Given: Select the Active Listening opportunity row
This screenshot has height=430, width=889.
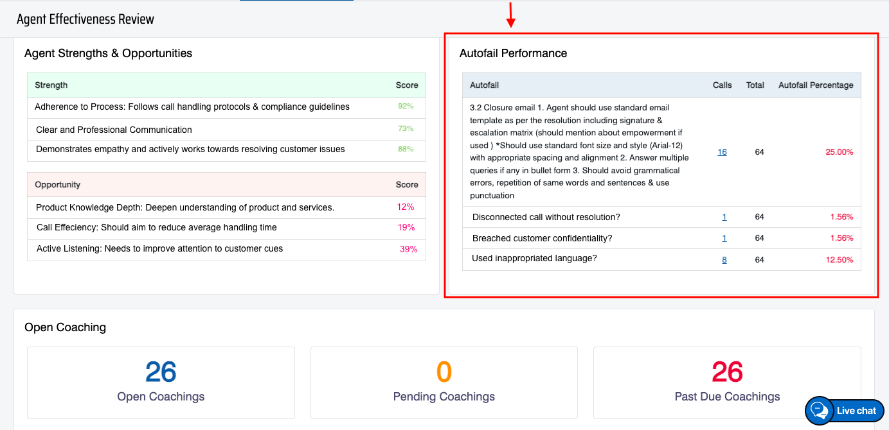Looking at the screenshot, I should tap(159, 249).
